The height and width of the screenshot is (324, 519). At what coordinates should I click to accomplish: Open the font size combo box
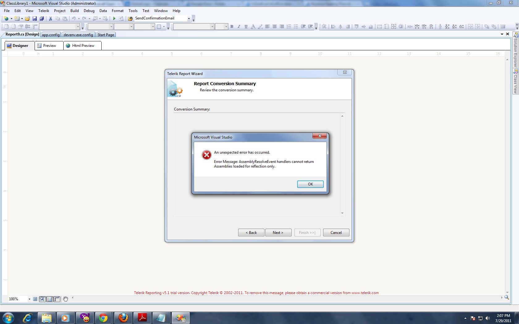click(222, 27)
